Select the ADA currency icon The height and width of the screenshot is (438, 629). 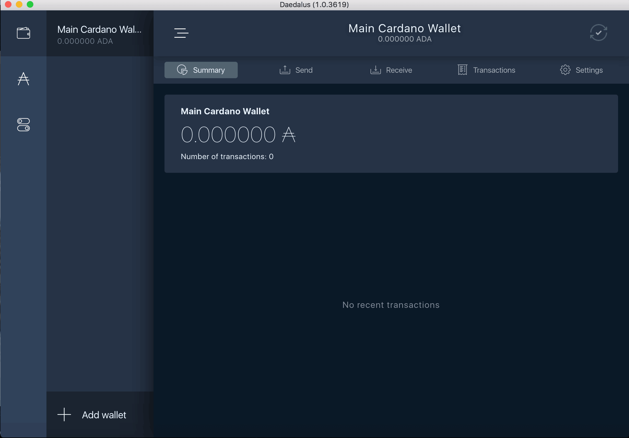tap(24, 78)
